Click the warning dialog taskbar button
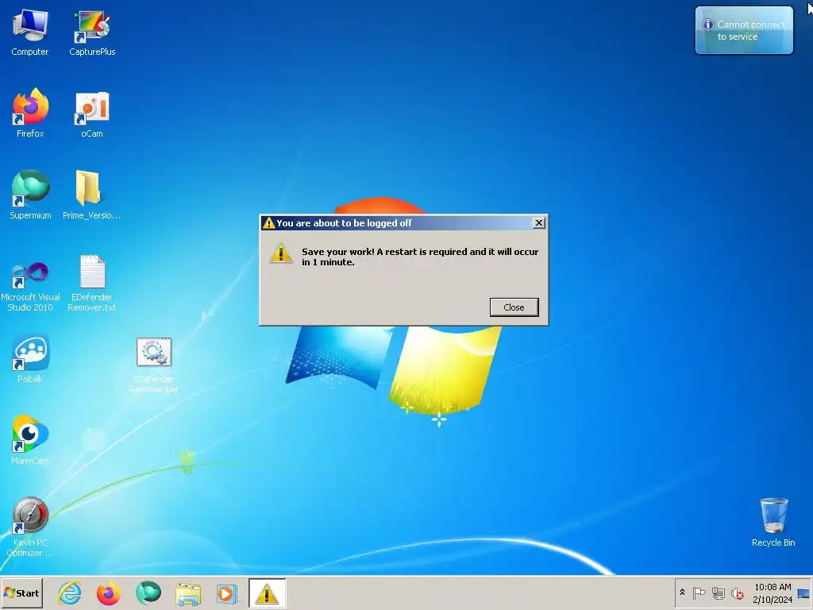813x610 pixels. coord(267,593)
